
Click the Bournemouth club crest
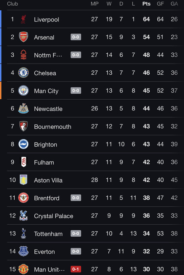click(x=23, y=126)
